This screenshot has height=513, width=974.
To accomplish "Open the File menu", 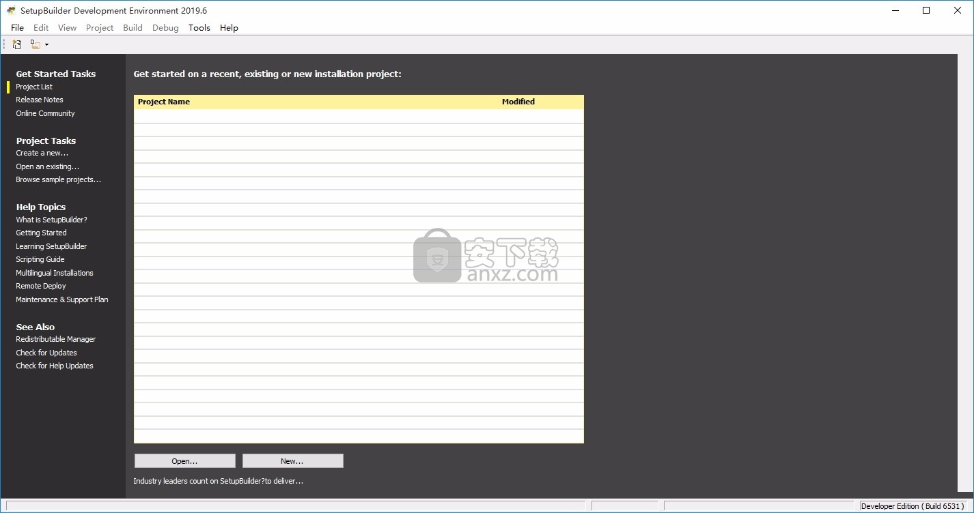I will click(x=18, y=28).
